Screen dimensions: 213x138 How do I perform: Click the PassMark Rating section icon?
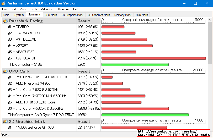point(5,21)
